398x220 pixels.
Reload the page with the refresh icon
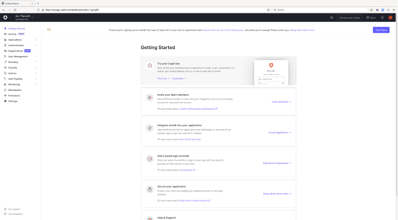click(x=15, y=10)
